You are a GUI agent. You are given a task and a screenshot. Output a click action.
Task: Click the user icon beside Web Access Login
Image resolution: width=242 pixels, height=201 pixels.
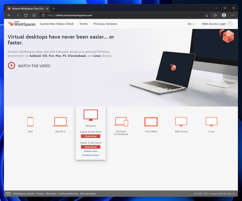tap(230, 24)
